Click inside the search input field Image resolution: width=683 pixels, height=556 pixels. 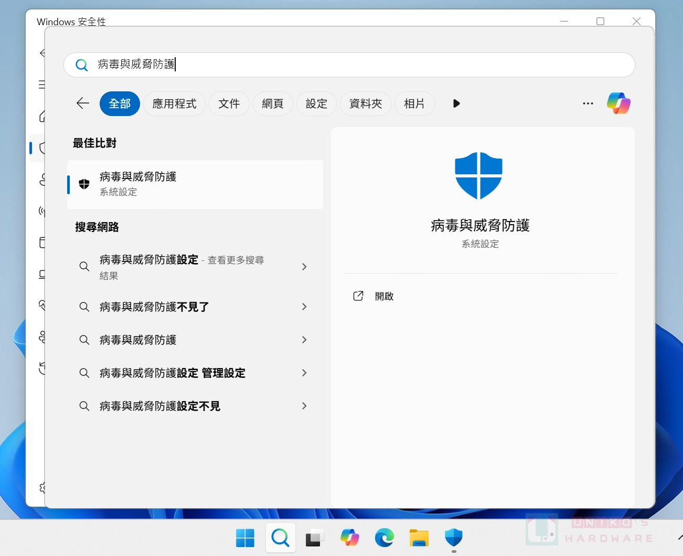[315, 65]
